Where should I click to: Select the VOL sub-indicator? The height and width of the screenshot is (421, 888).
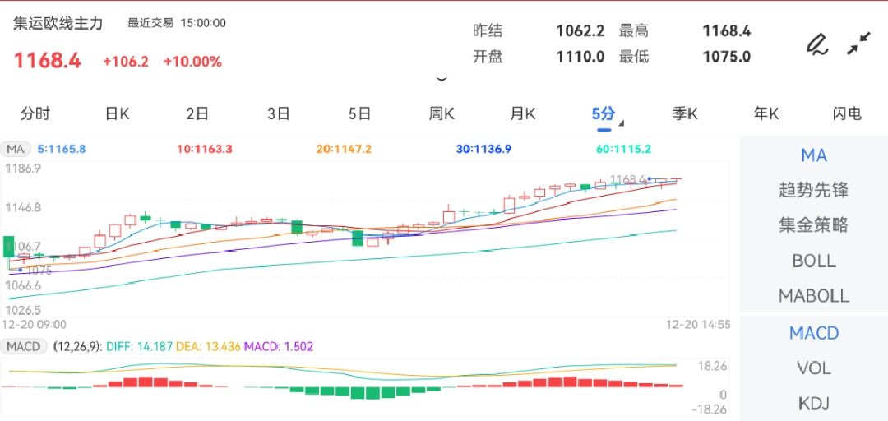pos(814,368)
